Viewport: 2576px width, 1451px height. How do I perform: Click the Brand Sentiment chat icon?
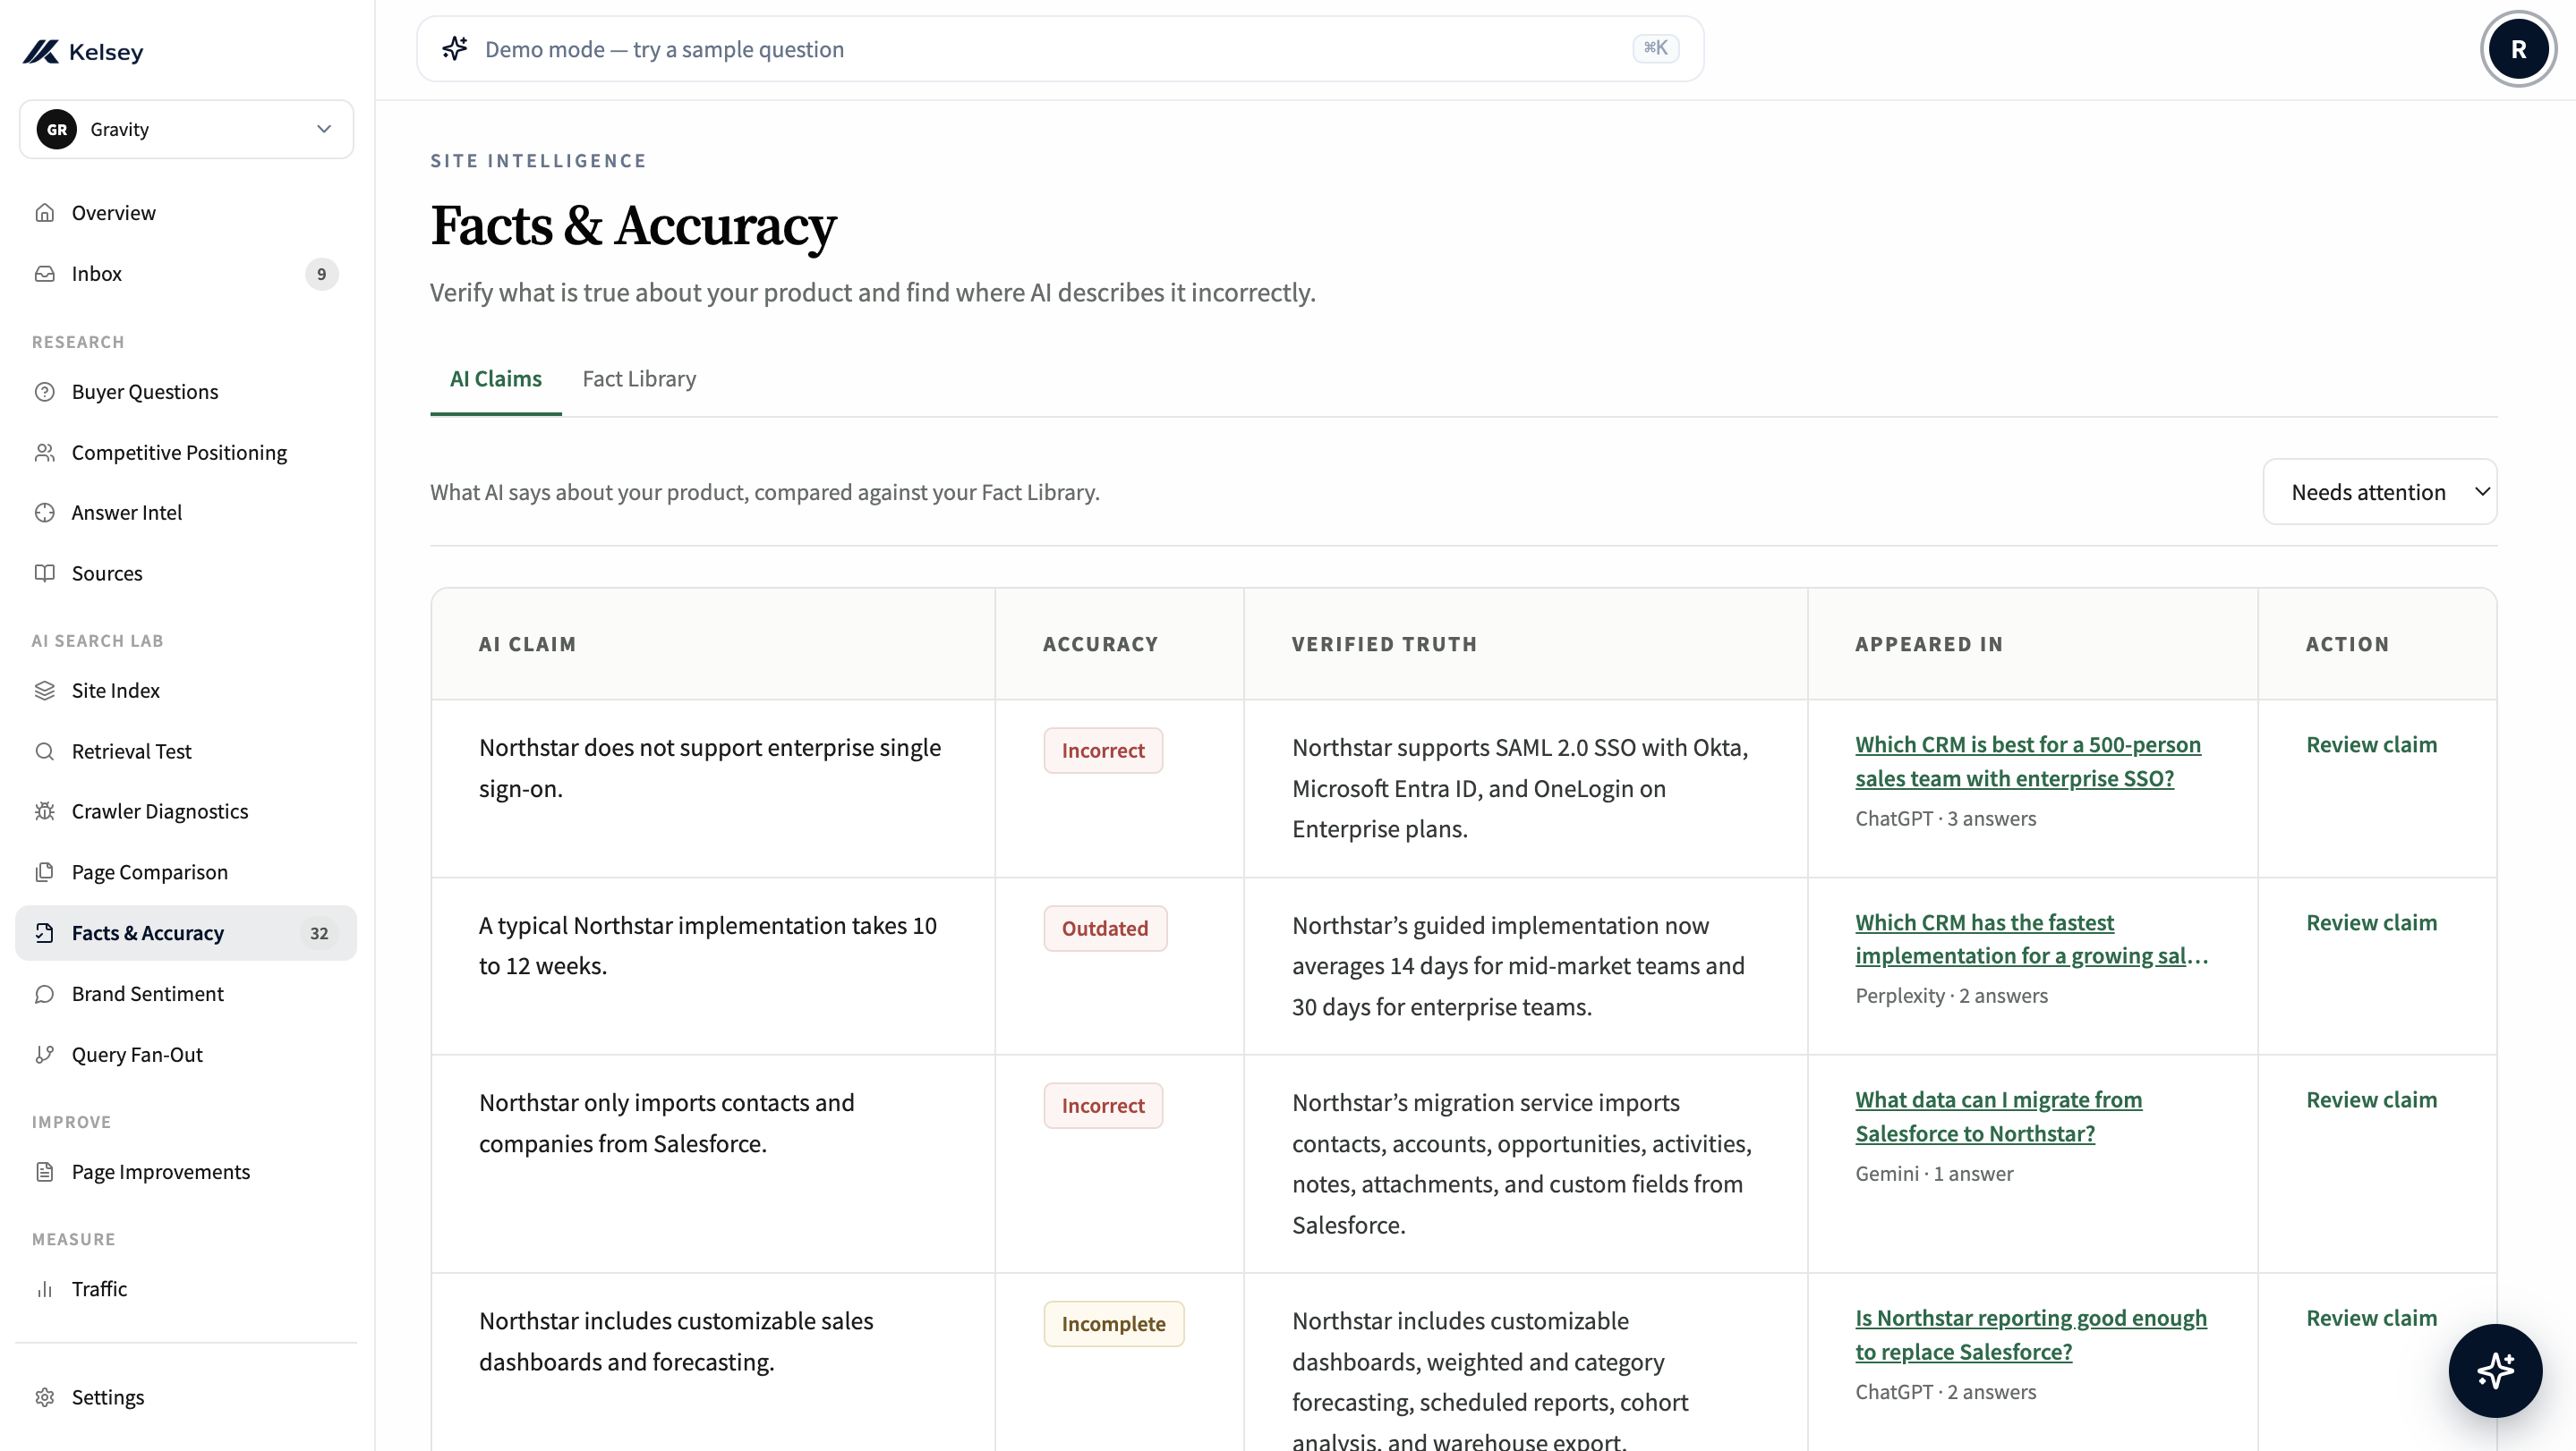click(44, 994)
